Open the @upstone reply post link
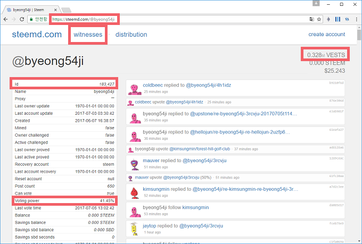Screen dimensions: 362x244 point(243,114)
